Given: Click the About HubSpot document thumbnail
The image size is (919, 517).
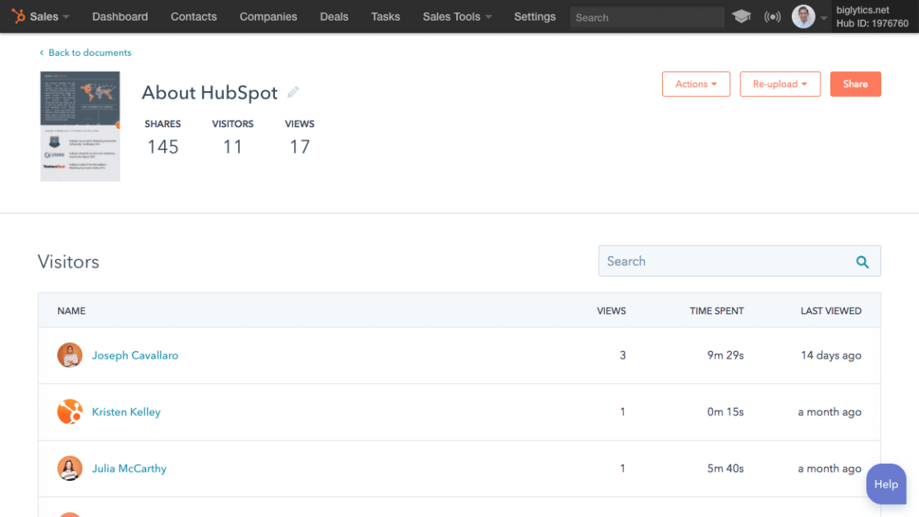Looking at the screenshot, I should click(x=80, y=126).
